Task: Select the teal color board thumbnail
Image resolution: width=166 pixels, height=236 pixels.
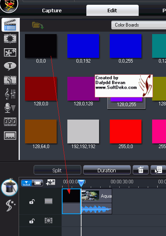Action: click(x=159, y=46)
